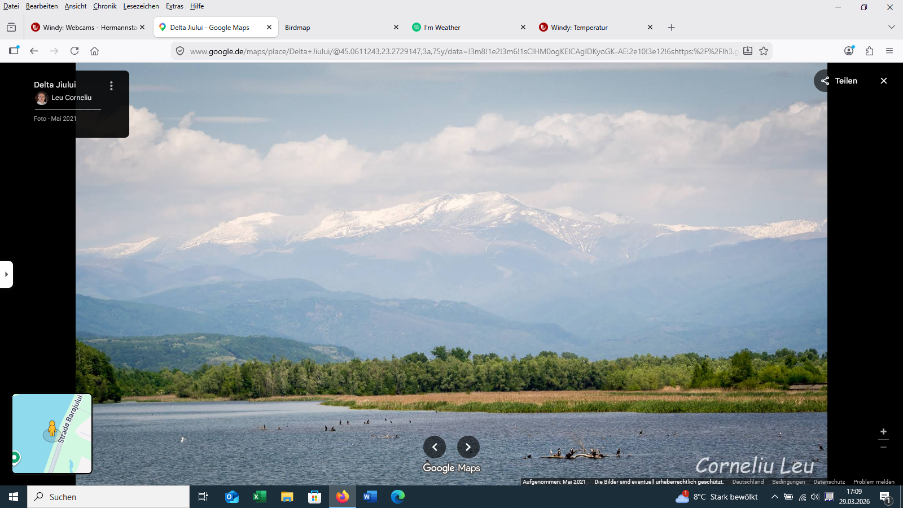Image resolution: width=903 pixels, height=508 pixels.
Task: Open the Datenschutz link
Action: 829,482
